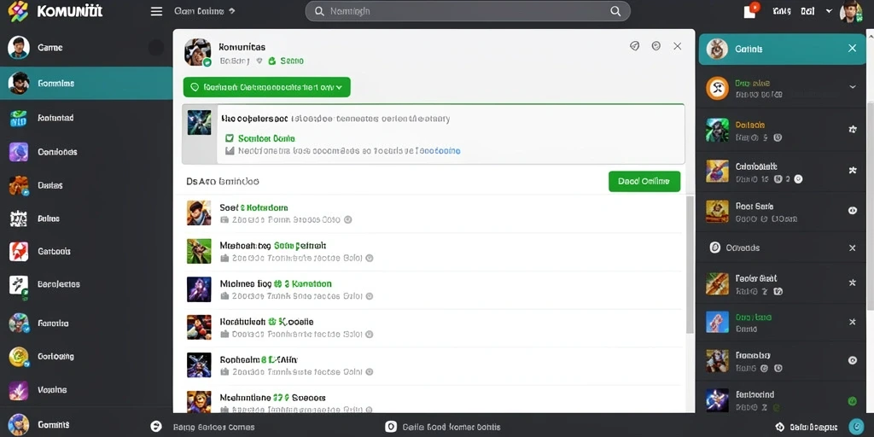The width and height of the screenshot is (874, 437).
Task: Click the star icon on Doitaite row
Action: coord(852,130)
